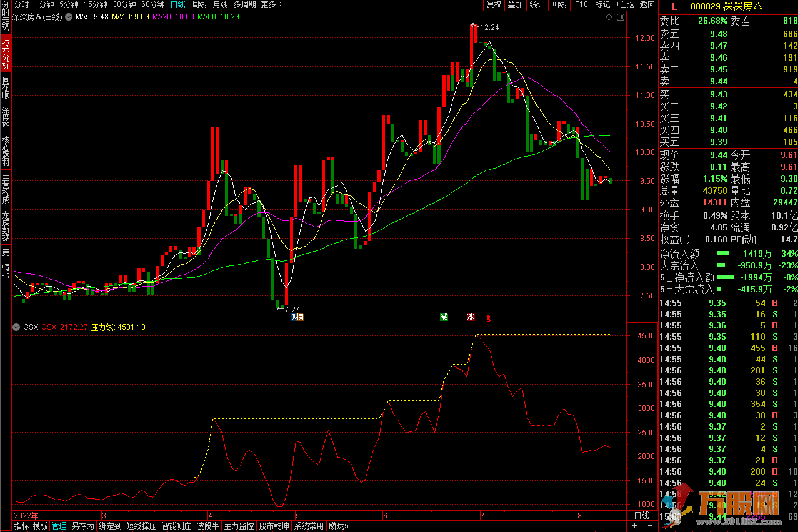
Task: Switch to the 周线 weekly chart
Action: pos(199,4)
